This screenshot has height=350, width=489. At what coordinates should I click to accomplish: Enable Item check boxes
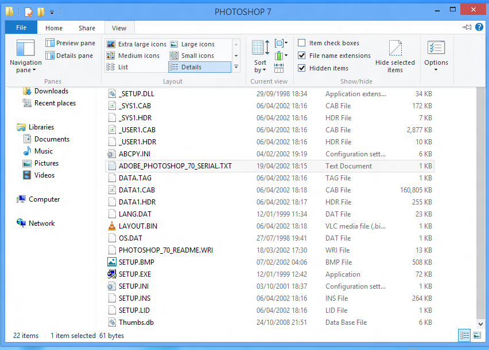[x=301, y=42]
